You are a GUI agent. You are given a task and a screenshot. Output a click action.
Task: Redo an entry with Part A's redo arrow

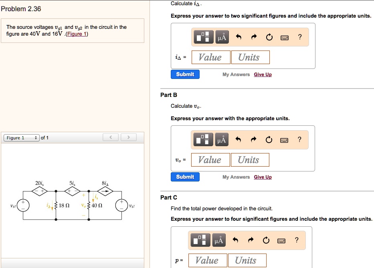pyautogui.click(x=253, y=37)
